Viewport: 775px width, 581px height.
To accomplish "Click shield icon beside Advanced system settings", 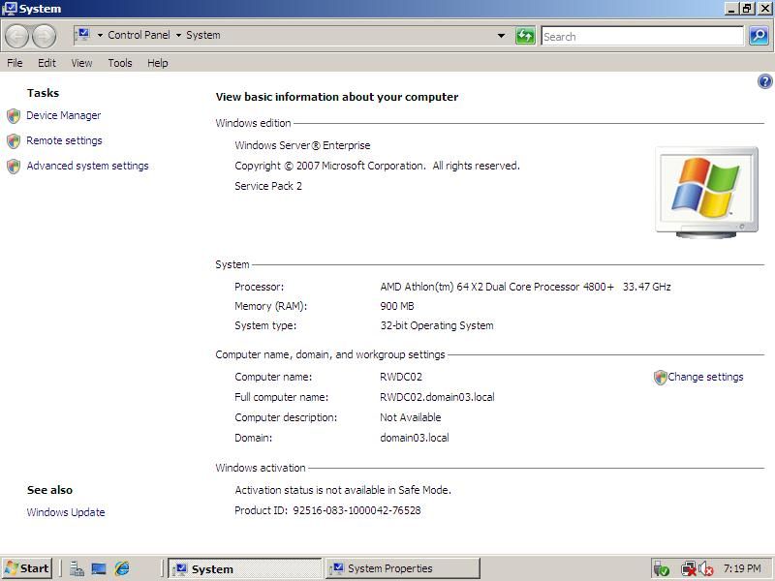I will (x=14, y=167).
